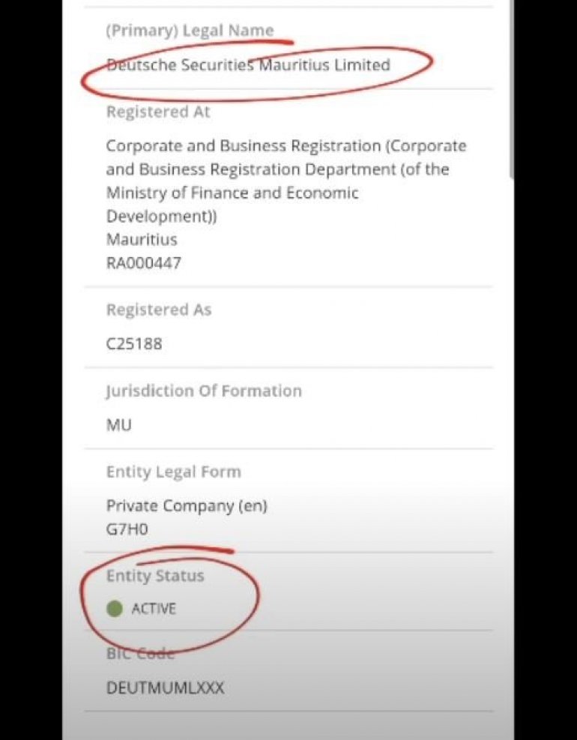
Task: Click the BIC Code label
Action: pos(140,653)
